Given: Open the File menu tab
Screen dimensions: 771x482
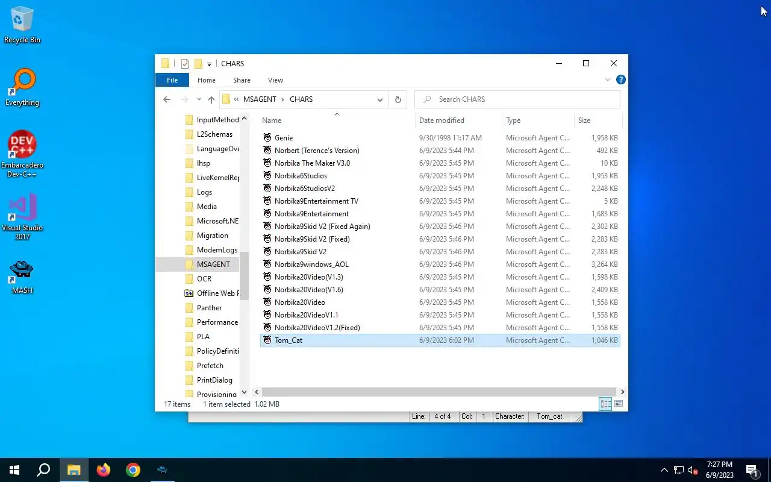Looking at the screenshot, I should [x=172, y=80].
